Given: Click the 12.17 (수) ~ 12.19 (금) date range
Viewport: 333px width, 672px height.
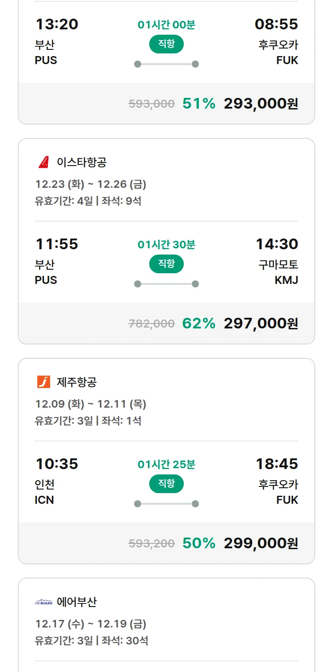Looking at the screenshot, I should [91, 624].
